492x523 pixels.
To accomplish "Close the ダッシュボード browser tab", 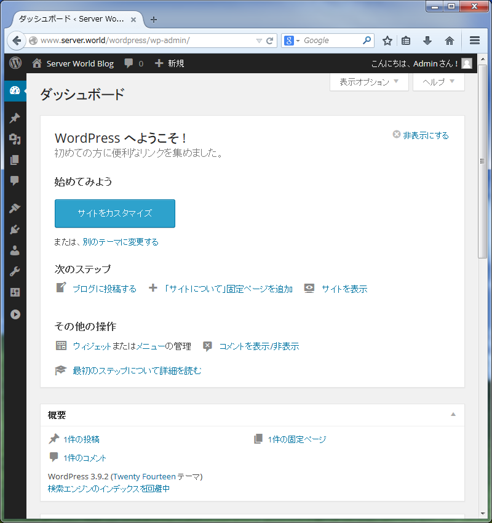I will [133, 20].
